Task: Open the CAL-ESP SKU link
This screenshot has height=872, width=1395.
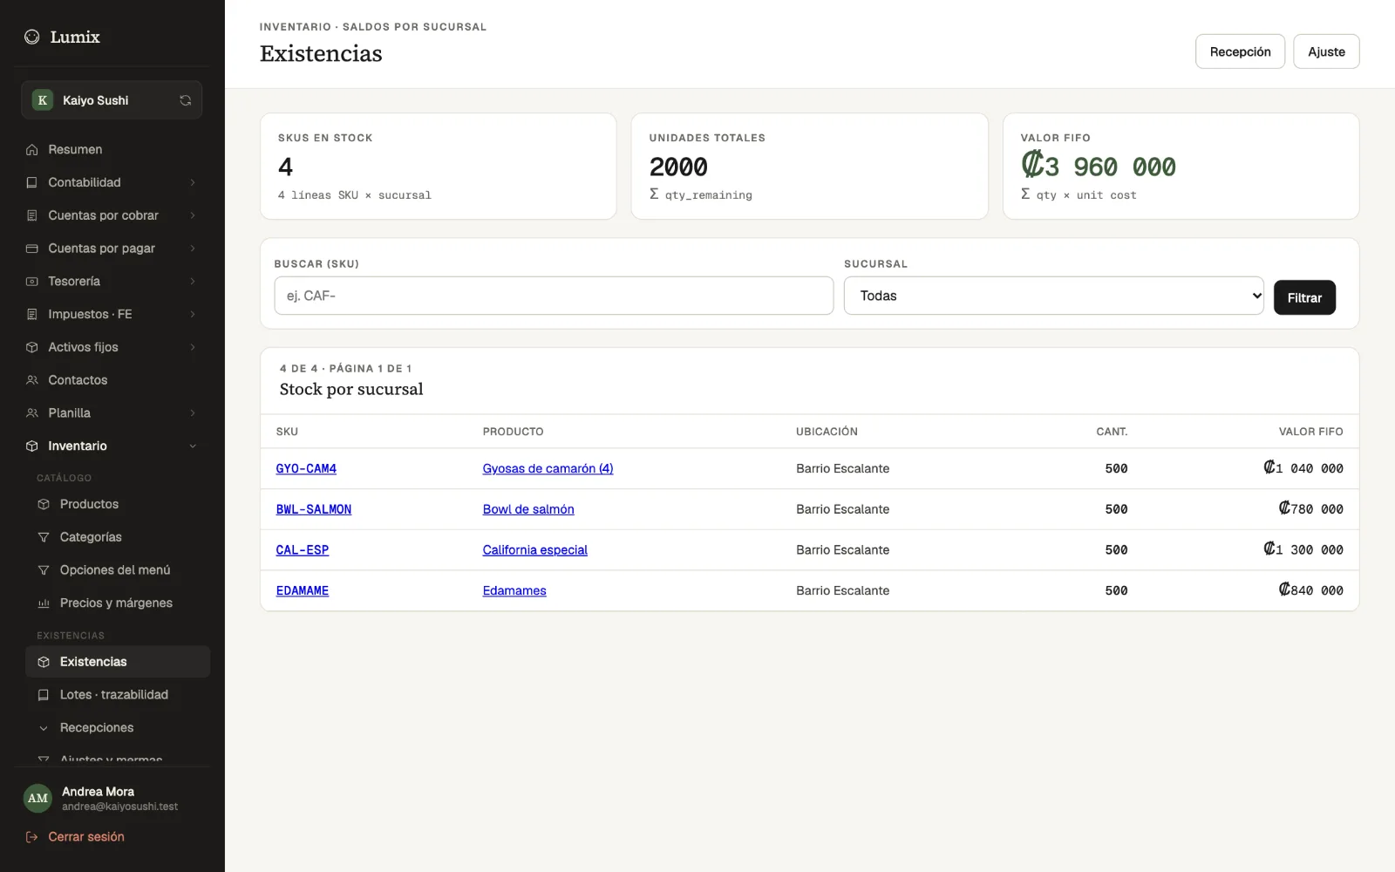Action: [303, 550]
